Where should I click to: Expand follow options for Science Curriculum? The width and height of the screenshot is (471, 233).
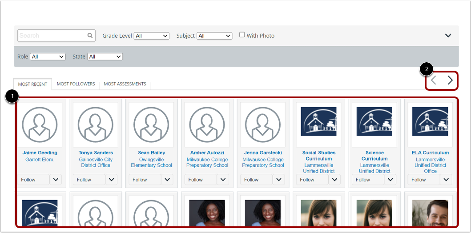click(x=390, y=180)
